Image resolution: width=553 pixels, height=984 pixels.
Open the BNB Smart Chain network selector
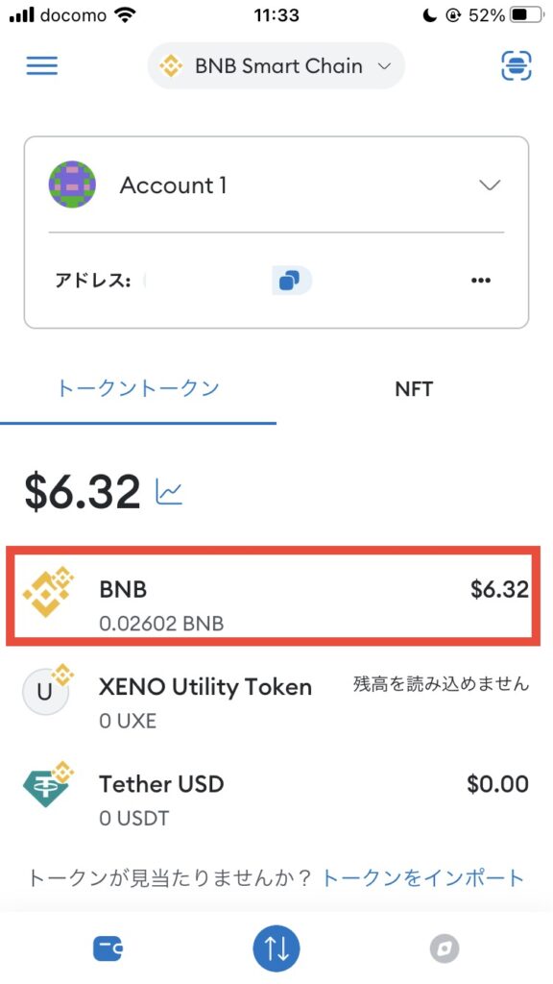[276, 66]
